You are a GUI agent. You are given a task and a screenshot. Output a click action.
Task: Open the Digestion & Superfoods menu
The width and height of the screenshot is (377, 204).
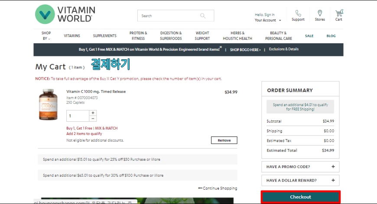[171, 36]
